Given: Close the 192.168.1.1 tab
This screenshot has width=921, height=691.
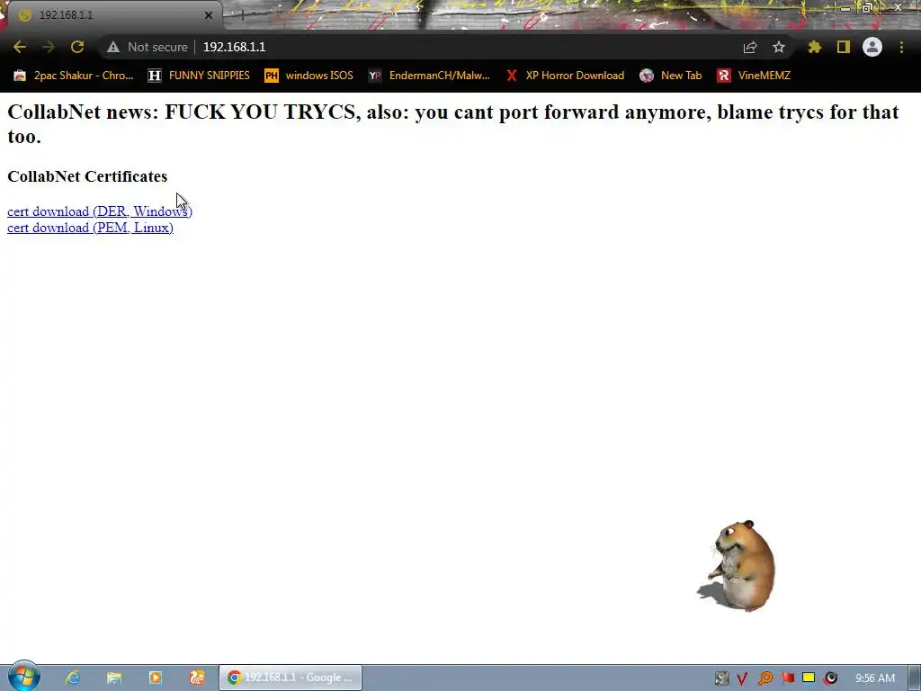Looking at the screenshot, I should click(209, 15).
